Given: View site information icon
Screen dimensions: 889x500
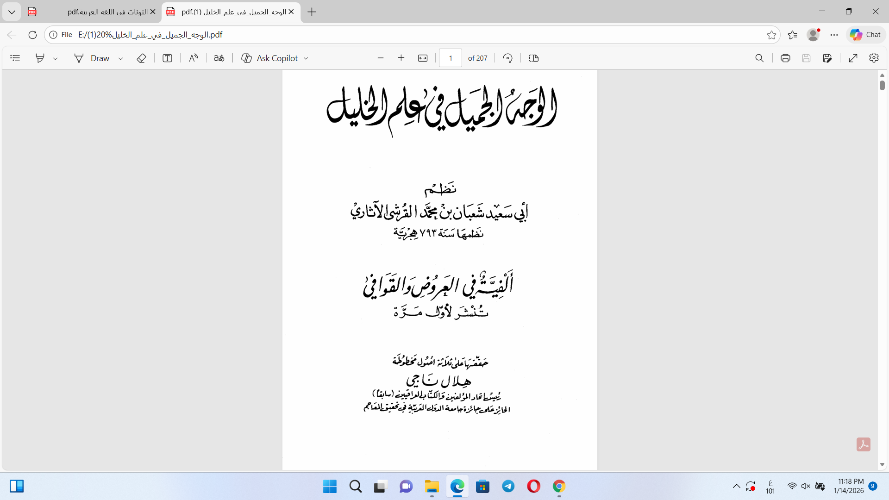Looking at the screenshot, I should coord(53,35).
